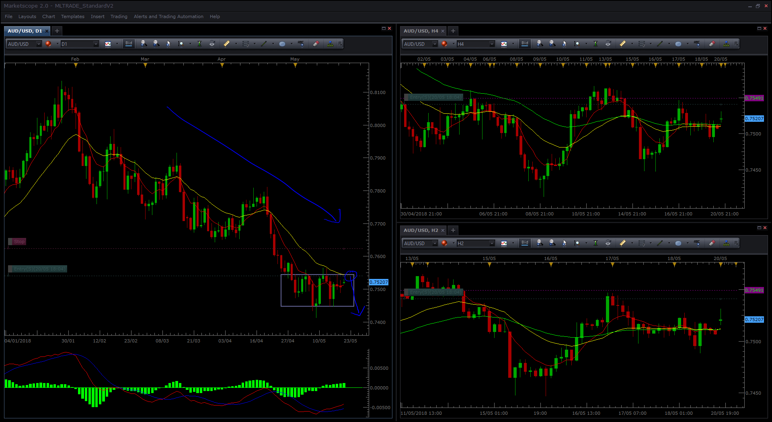Image resolution: width=772 pixels, height=422 pixels.
Task: Open the File menu
Action: 8,16
